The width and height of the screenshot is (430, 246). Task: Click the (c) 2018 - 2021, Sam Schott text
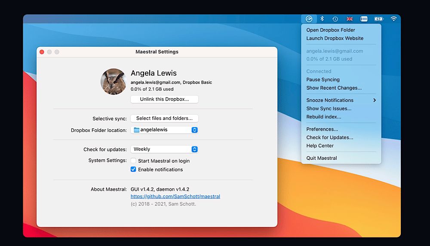coord(163,204)
